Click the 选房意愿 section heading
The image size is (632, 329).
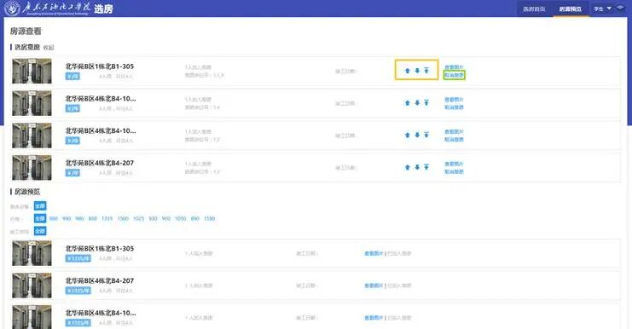tap(27, 47)
